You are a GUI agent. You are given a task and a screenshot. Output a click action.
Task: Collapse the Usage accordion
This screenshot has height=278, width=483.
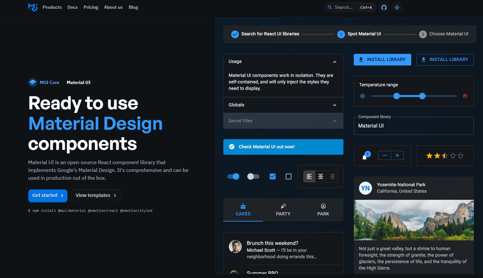283,62
